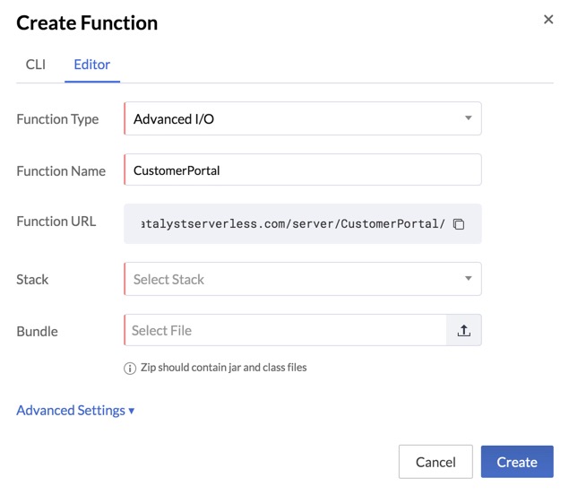Select the Editor tab
Screen dimensions: 569x495
click(92, 65)
